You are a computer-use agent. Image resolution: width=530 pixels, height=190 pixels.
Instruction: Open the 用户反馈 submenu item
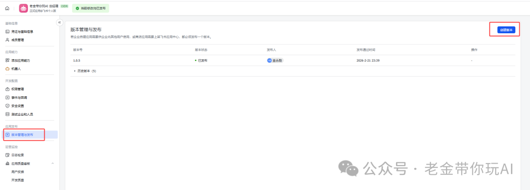(x=18, y=172)
